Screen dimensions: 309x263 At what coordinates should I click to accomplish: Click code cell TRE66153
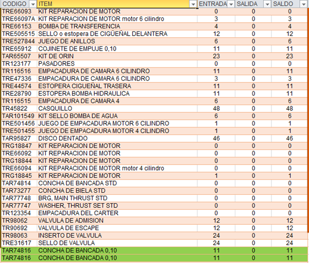point(19,26)
